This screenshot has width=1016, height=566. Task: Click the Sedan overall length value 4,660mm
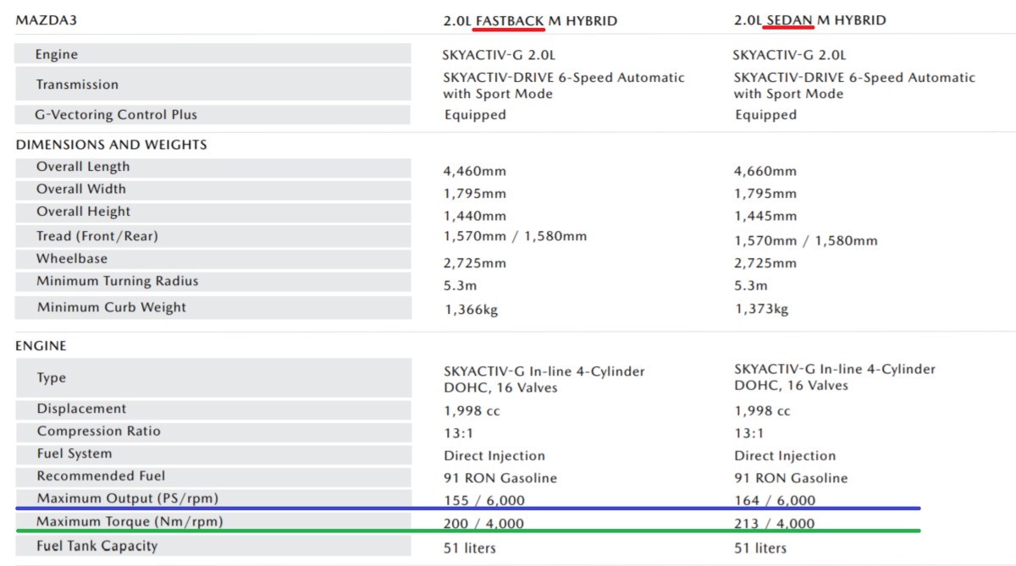click(765, 171)
